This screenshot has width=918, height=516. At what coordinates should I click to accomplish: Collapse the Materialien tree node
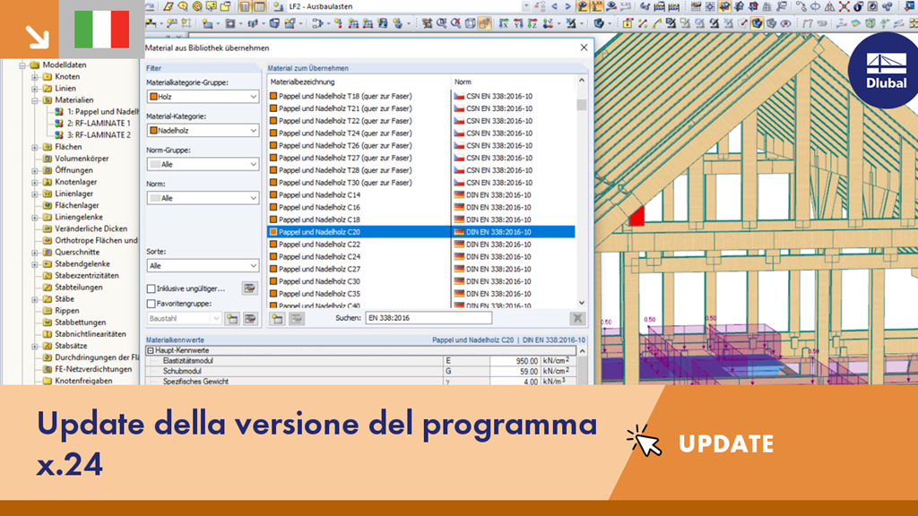[35, 100]
